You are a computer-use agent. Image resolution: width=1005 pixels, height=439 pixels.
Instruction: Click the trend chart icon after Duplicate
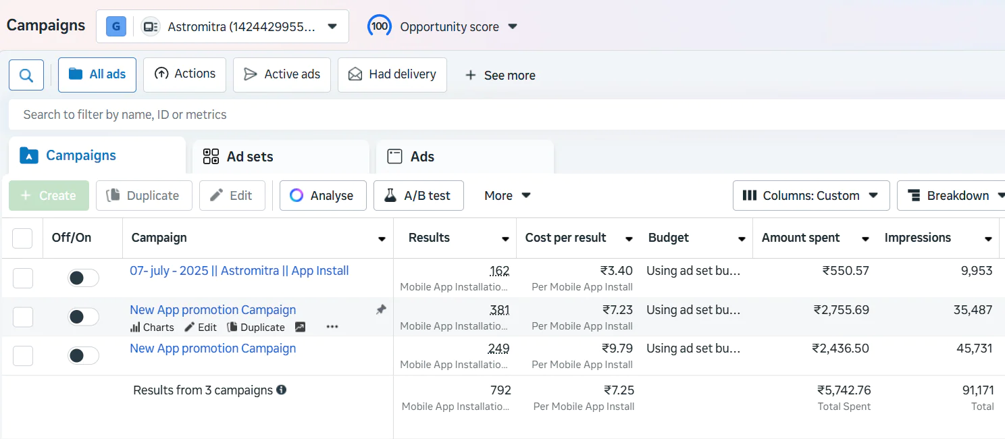coord(300,327)
